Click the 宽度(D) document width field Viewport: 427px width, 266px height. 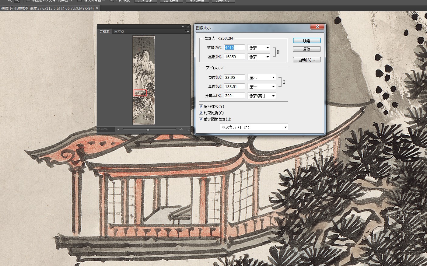pos(234,78)
